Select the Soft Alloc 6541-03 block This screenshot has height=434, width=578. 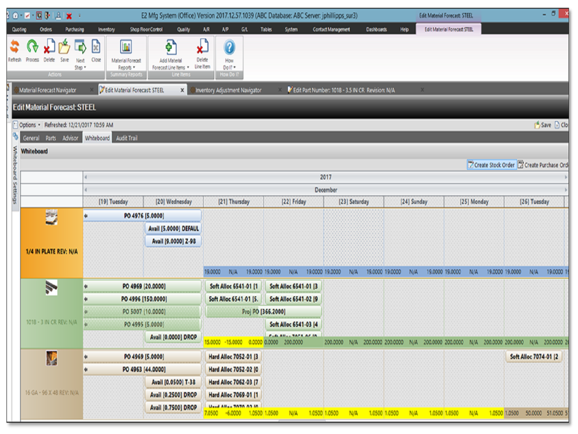[x=293, y=324]
